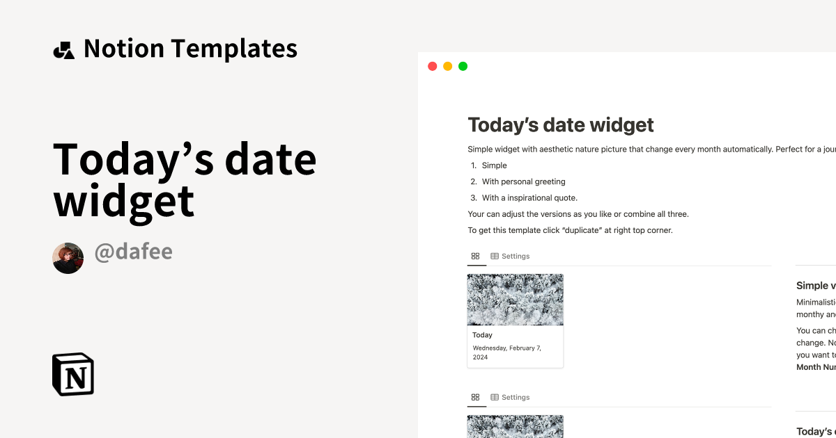
Task: Click the Notion Templates clover logo
Action: (x=63, y=48)
